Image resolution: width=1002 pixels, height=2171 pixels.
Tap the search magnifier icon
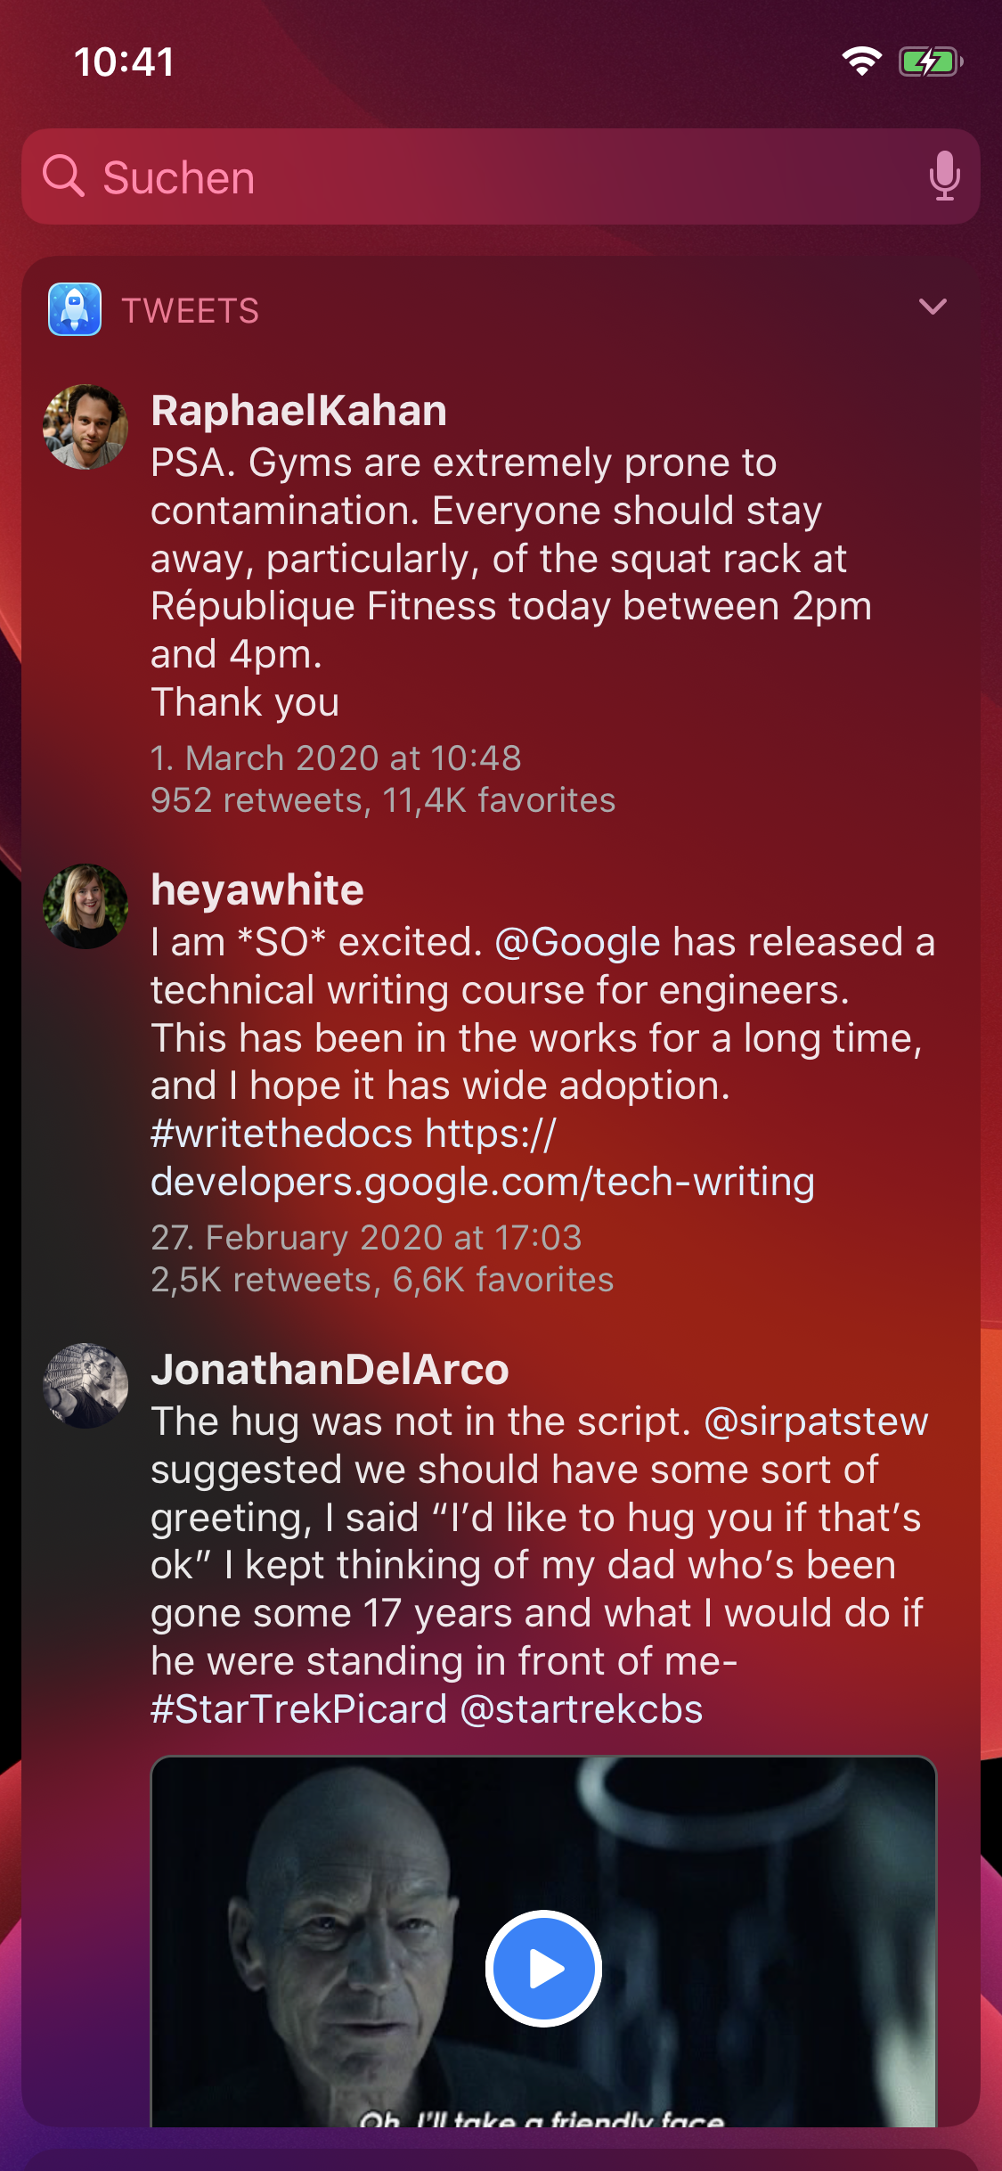click(63, 176)
